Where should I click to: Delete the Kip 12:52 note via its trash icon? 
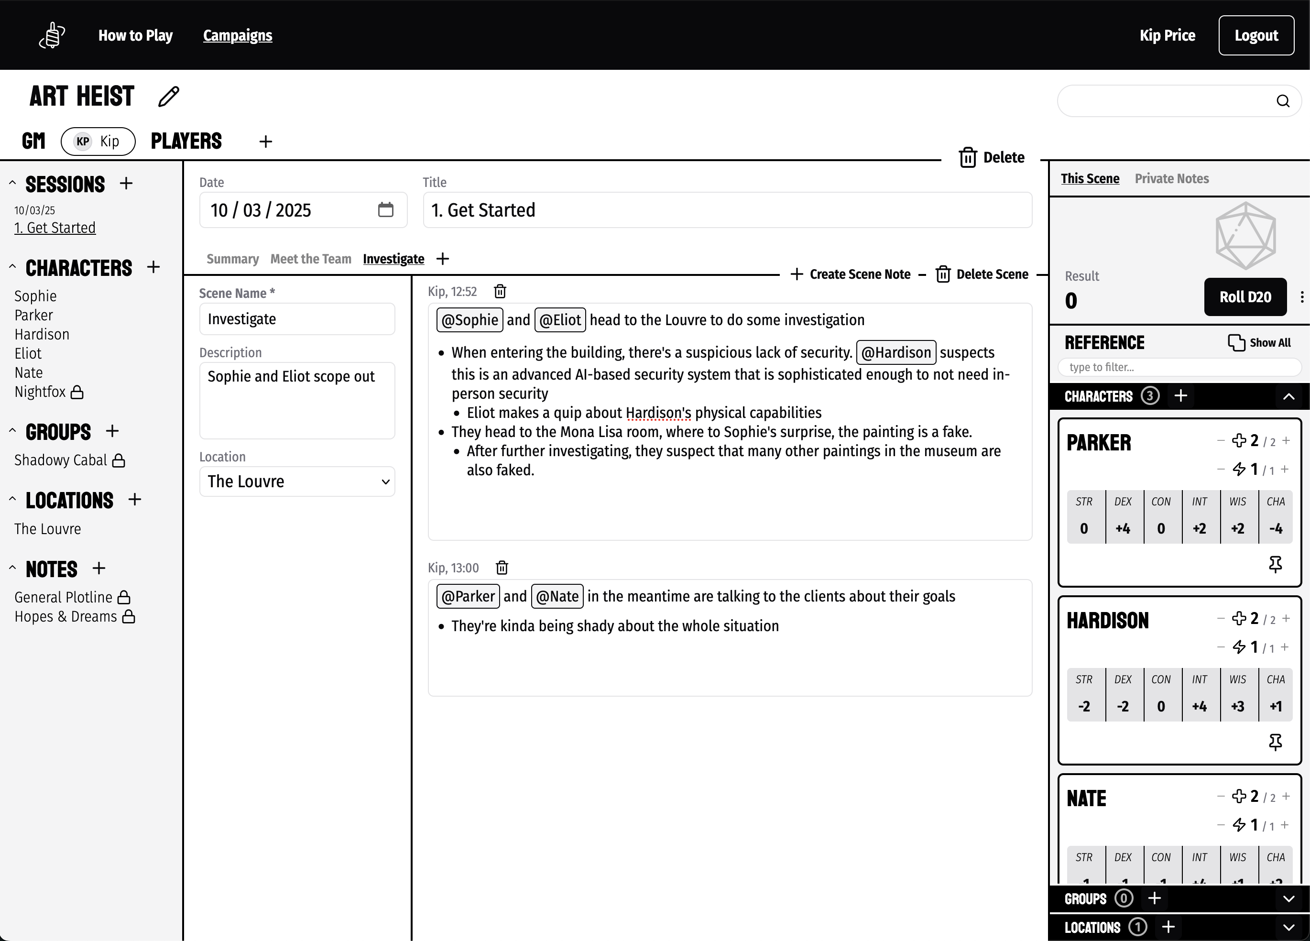point(500,292)
